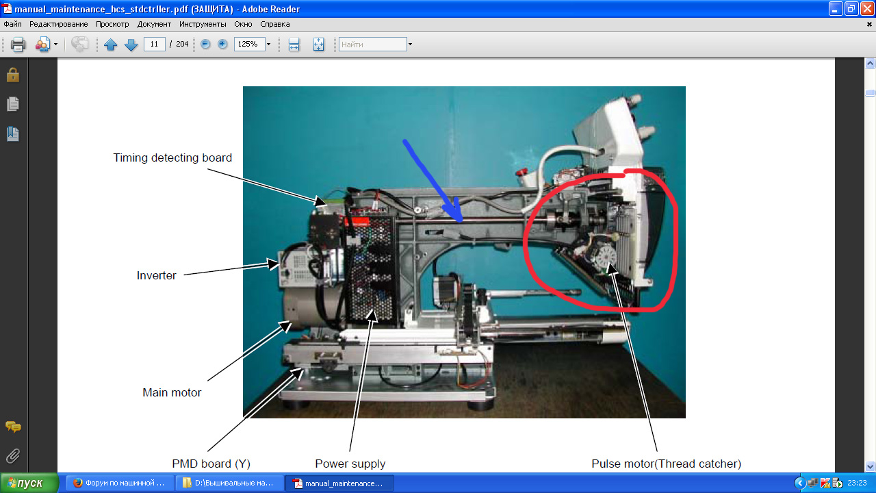This screenshot has height=493, width=876.
Task: Fit page width with scrolling icon
Action: tap(294, 45)
